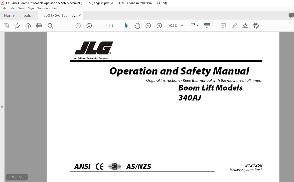294x182 pixels.
Task: Activate the Hand pan tool
Action: point(137,26)
